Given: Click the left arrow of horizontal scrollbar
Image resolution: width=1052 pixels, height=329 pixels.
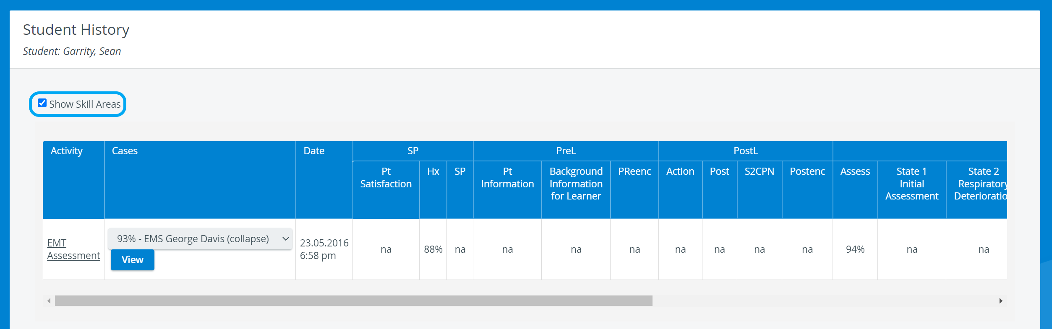Looking at the screenshot, I should click(49, 301).
